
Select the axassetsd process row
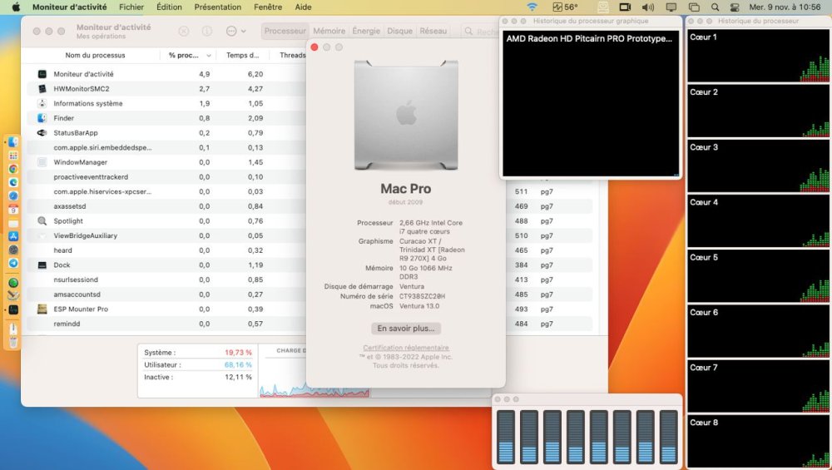click(165, 205)
